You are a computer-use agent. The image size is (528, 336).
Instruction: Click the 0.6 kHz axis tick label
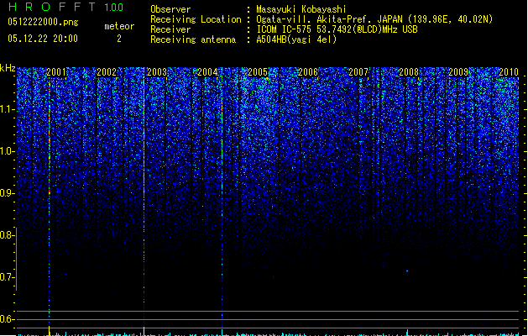click(x=7, y=319)
